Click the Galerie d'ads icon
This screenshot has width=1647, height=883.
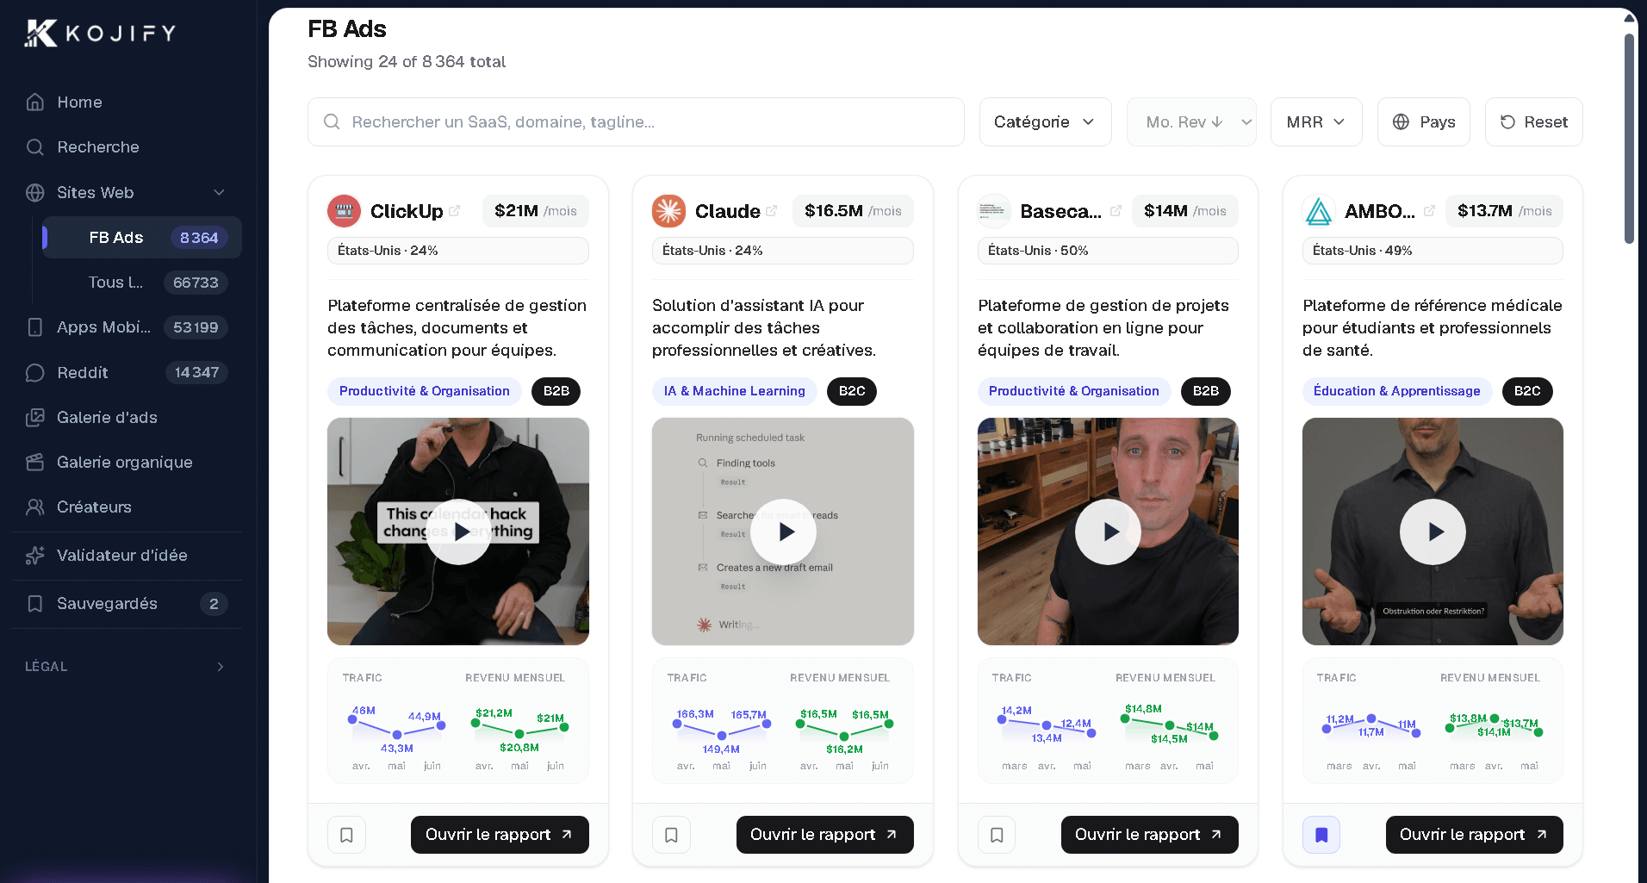click(x=35, y=418)
